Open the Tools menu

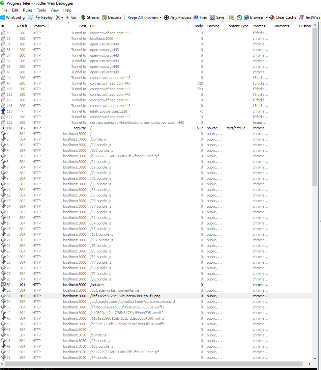coord(41,10)
